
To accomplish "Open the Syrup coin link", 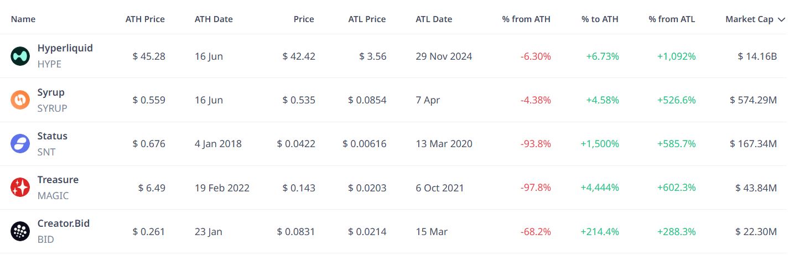I will tap(51, 92).
